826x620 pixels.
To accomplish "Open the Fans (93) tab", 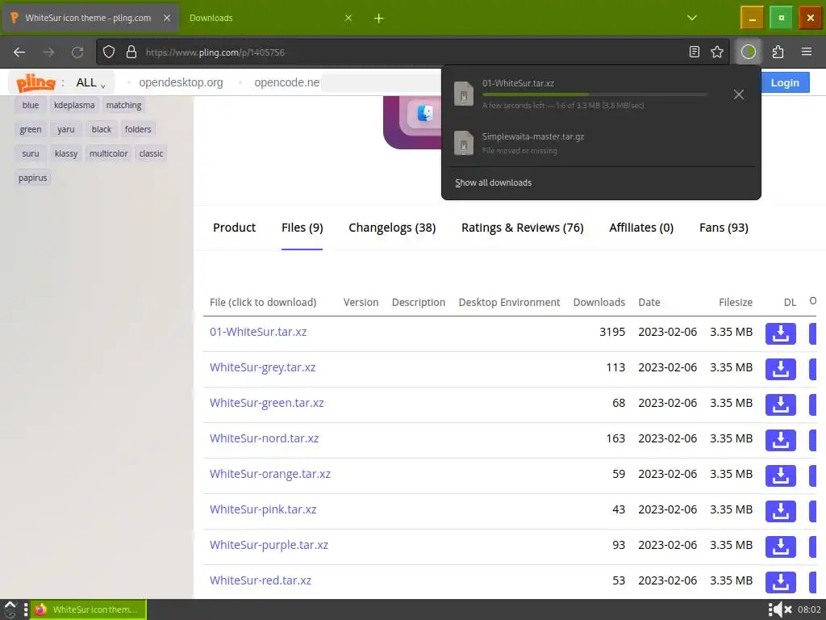I will [724, 227].
